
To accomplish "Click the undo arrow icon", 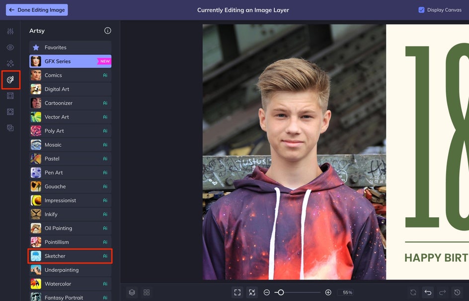I will click(428, 293).
